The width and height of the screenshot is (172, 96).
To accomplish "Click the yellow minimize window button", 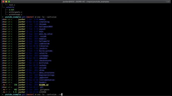I will [x=6, y=2].
